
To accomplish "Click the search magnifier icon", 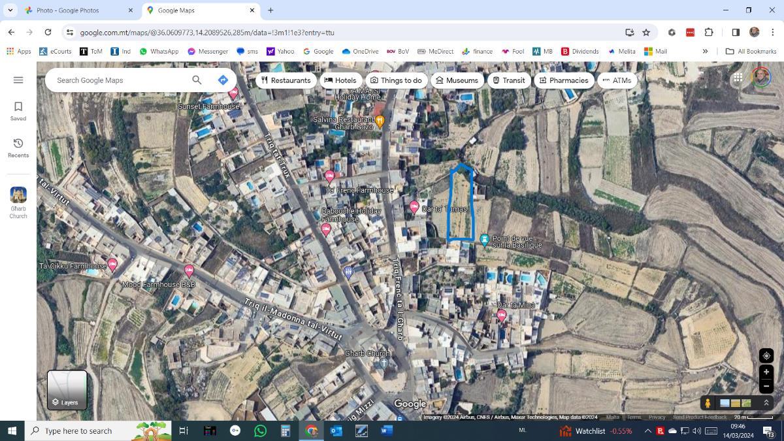I will pos(197,80).
